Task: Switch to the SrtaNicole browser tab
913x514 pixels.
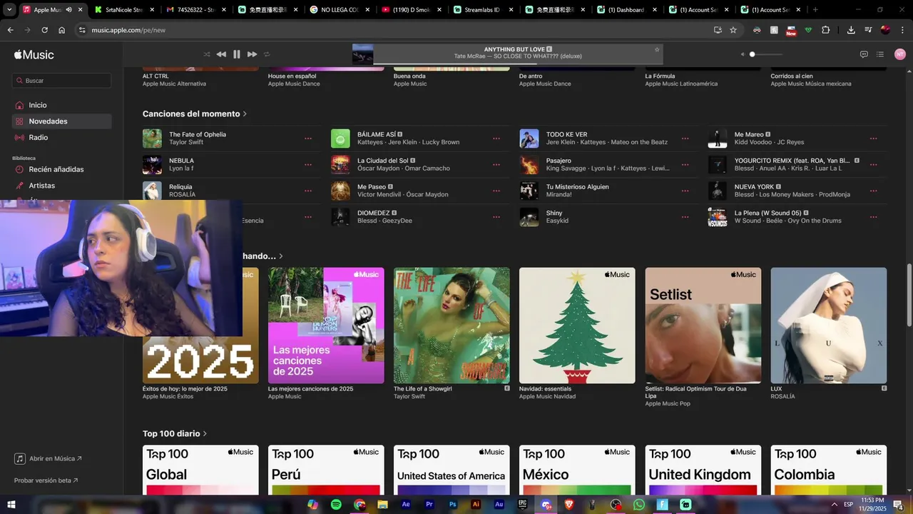Action: pyautogui.click(x=123, y=10)
